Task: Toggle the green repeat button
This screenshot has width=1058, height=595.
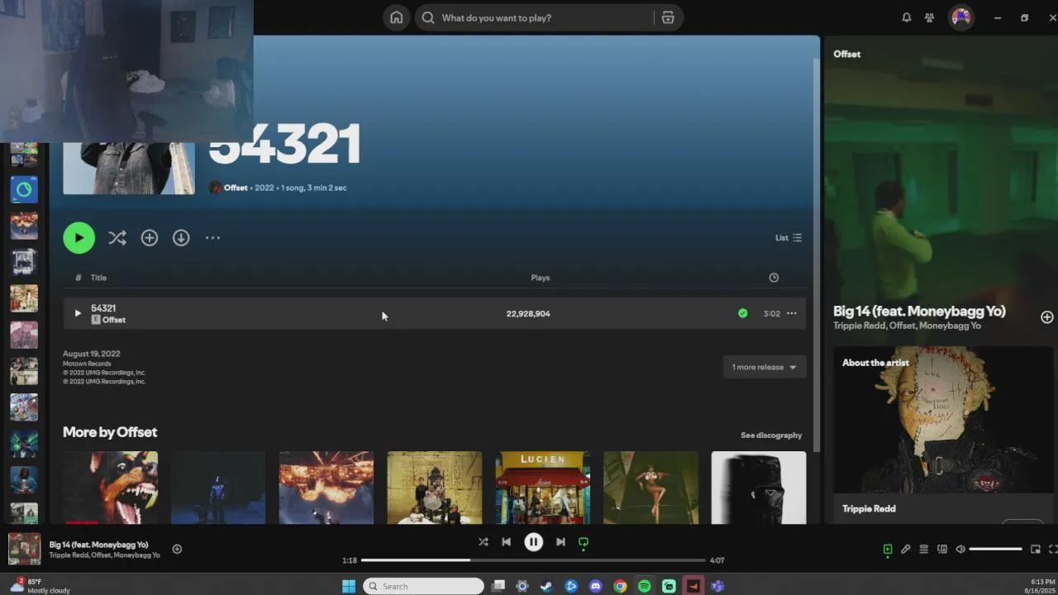Action: click(584, 542)
